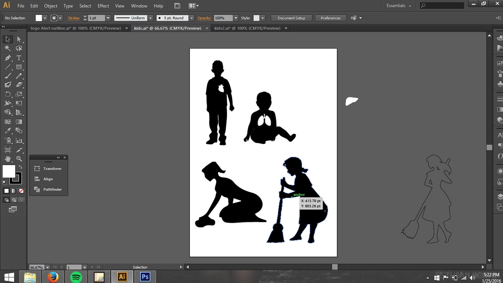The width and height of the screenshot is (503, 283).
Task: Change Screen Mode button
Action: pyautogui.click(x=13, y=209)
